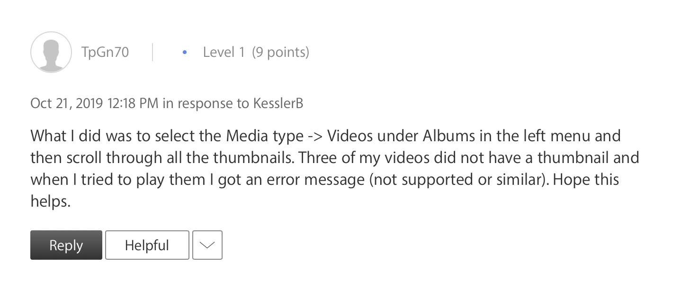Screen dimensions: 699x291
Task: Click the Level 1 label
Action: click(x=224, y=52)
